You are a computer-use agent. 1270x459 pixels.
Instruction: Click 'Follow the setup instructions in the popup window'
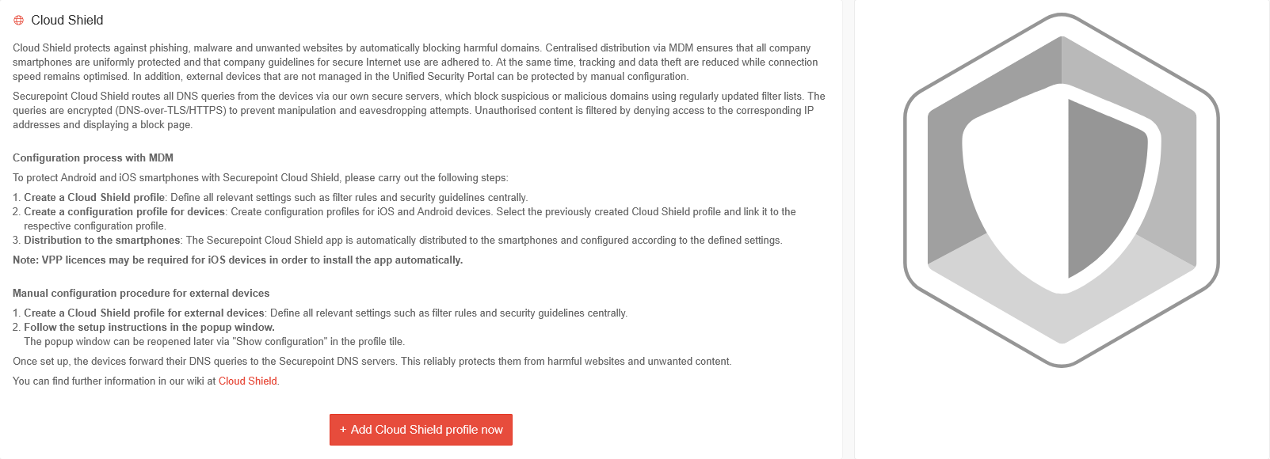point(149,328)
